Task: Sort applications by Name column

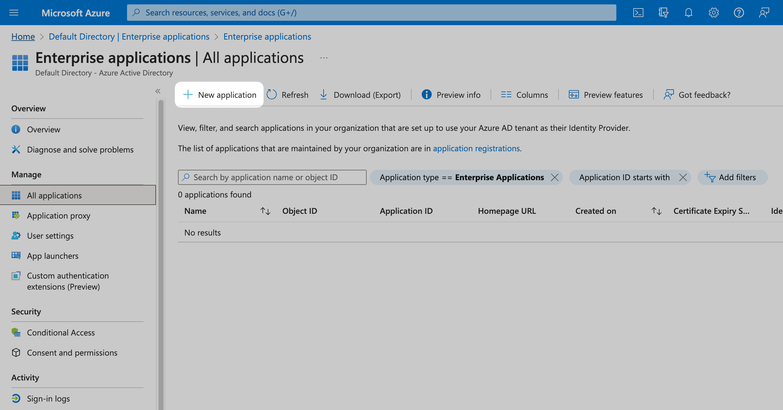Action: (265, 211)
